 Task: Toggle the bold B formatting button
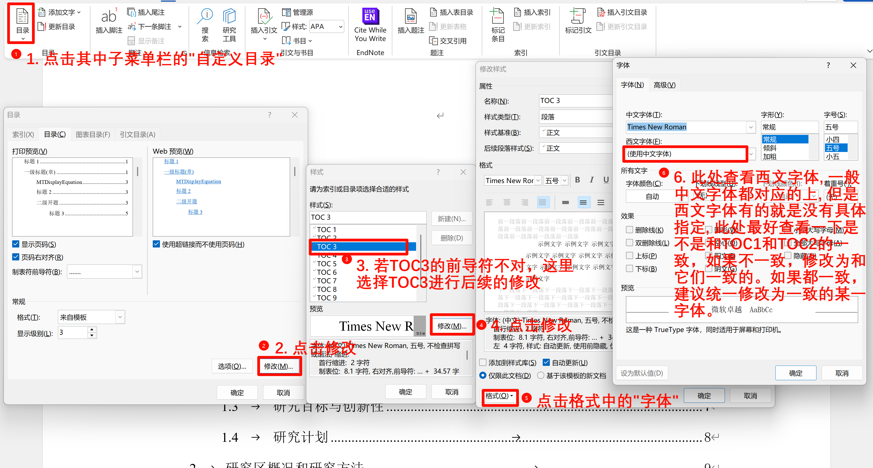point(577,180)
